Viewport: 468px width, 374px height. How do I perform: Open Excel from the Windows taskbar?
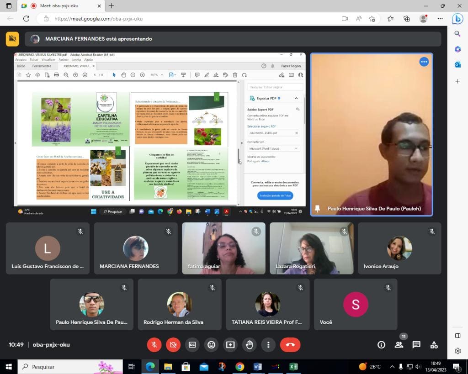[x=293, y=367]
